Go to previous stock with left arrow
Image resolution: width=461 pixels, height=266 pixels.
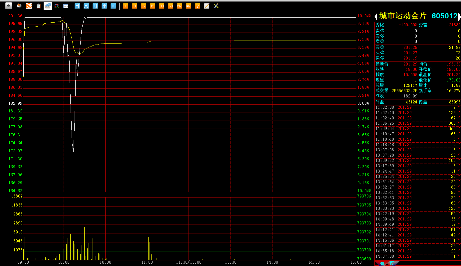point(376,16)
